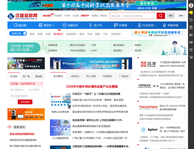Click the fuel pump icon in sidebar
Viewport: 194px width, 149px height.
pos(191,20)
